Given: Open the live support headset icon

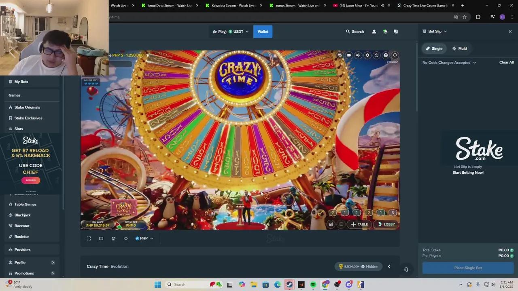Looking at the screenshot, I should coord(395,55).
